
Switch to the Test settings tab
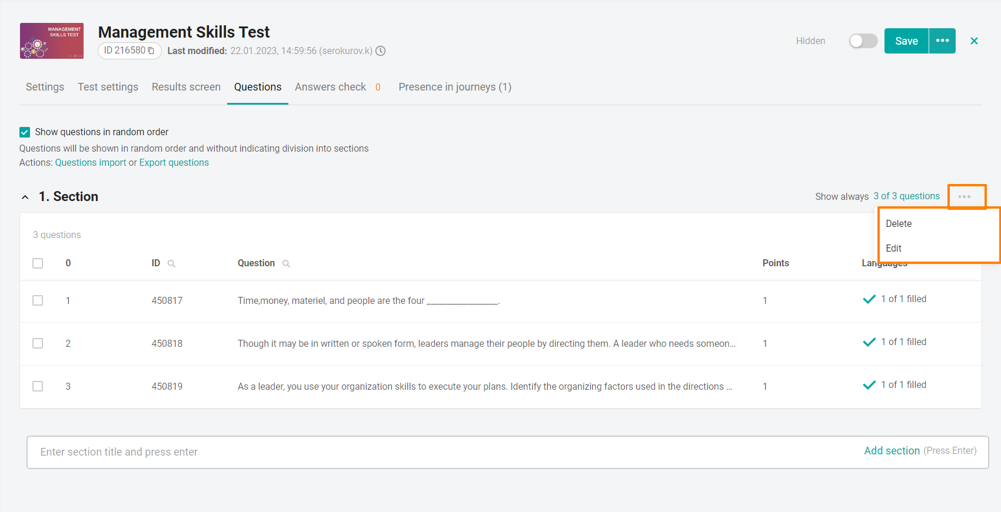pyautogui.click(x=108, y=87)
